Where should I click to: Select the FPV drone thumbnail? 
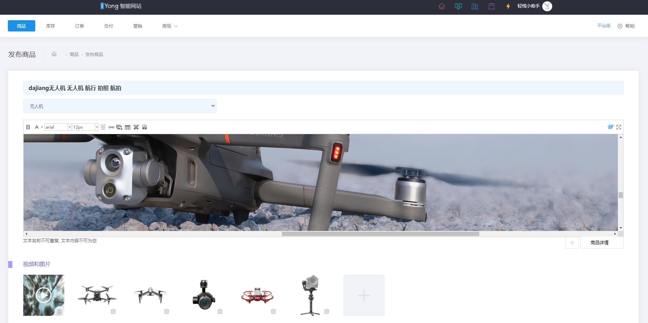click(x=97, y=295)
